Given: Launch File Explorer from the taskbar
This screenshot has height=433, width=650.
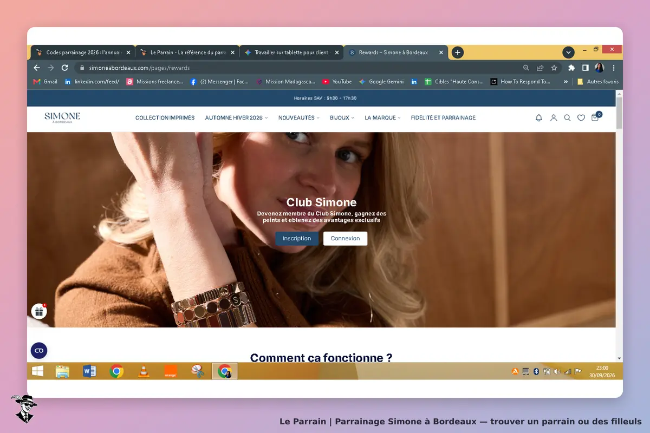Looking at the screenshot, I should click(62, 371).
